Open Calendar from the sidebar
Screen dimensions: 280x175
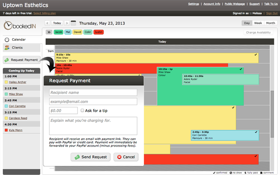(x=19, y=40)
